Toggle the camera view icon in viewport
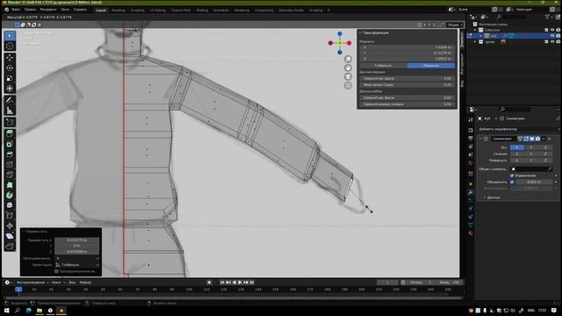 tap(348, 76)
